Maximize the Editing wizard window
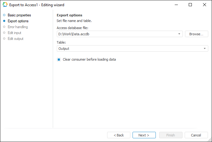The image size is (212, 142). (x=190, y=5)
